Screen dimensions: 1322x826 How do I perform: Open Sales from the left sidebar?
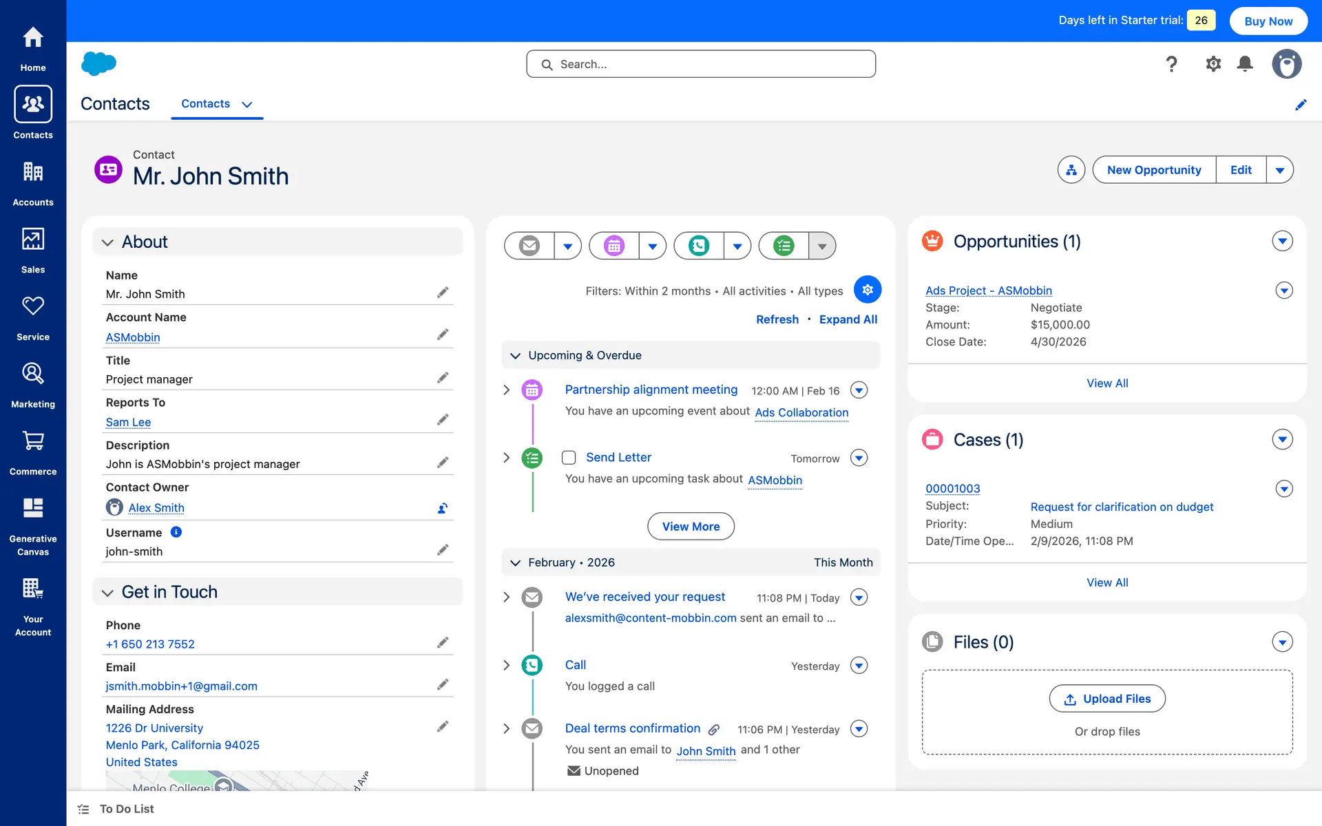(x=33, y=250)
